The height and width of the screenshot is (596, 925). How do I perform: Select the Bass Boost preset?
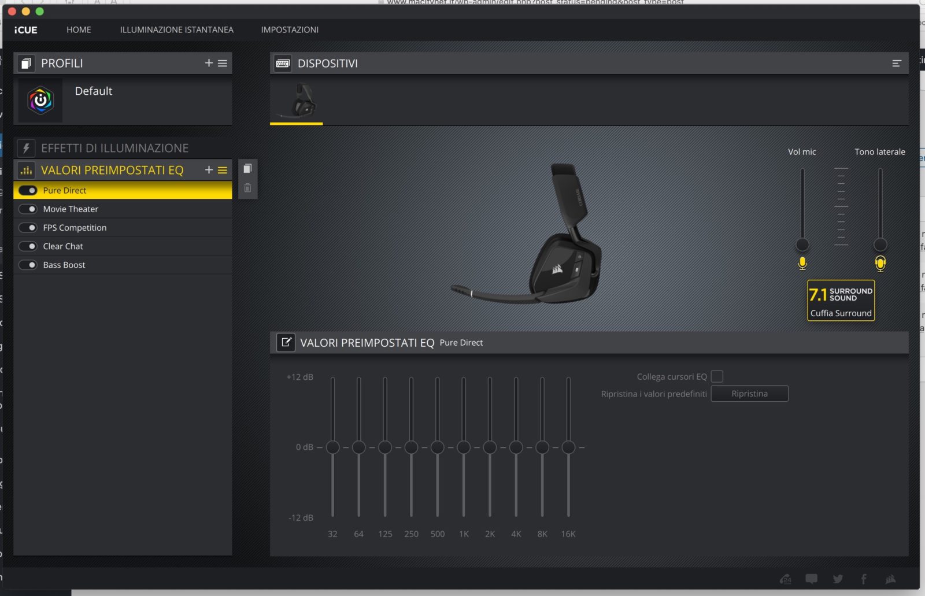pyautogui.click(x=64, y=265)
